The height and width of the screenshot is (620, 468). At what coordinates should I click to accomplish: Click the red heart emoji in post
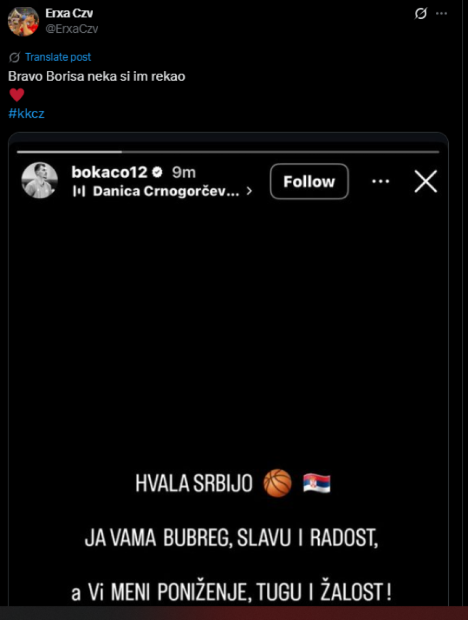pyautogui.click(x=17, y=95)
